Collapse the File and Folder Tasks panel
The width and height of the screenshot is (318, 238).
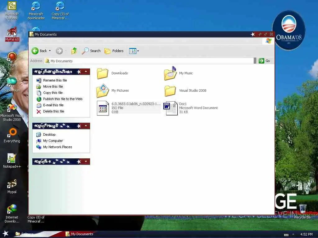[x=86, y=72]
